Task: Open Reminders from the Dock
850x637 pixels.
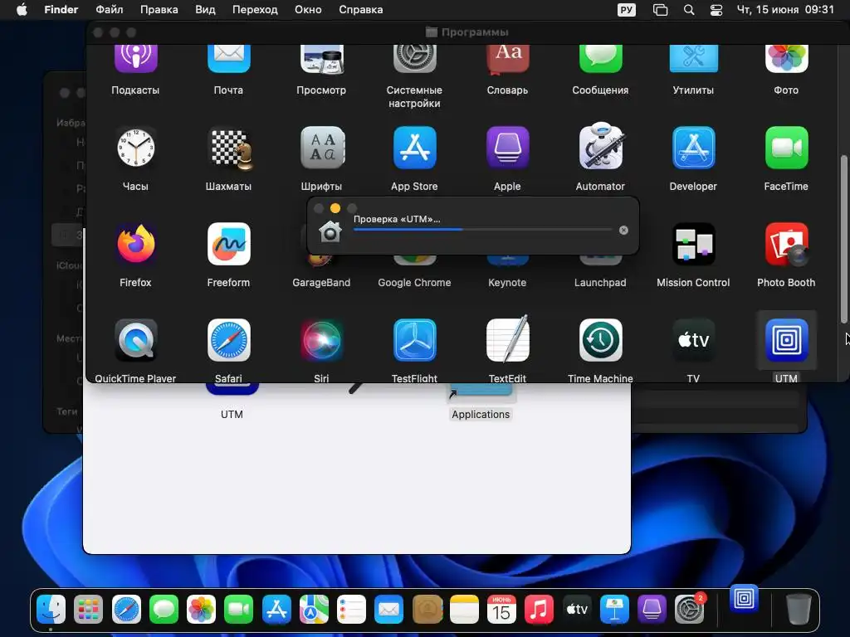Action: tap(351, 610)
